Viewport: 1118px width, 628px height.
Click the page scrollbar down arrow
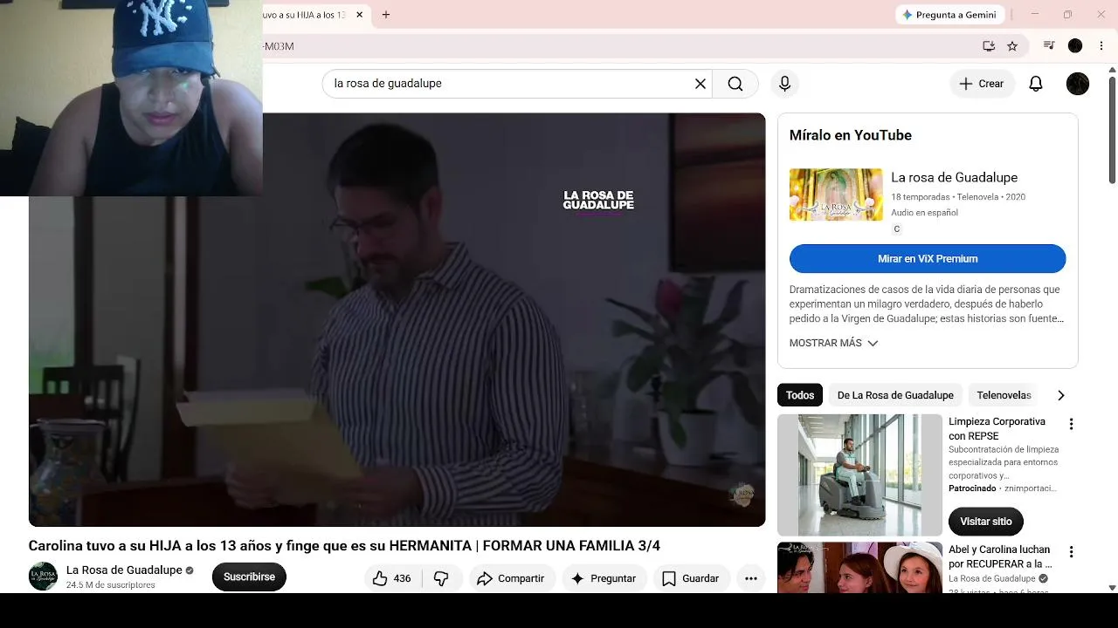(1112, 587)
